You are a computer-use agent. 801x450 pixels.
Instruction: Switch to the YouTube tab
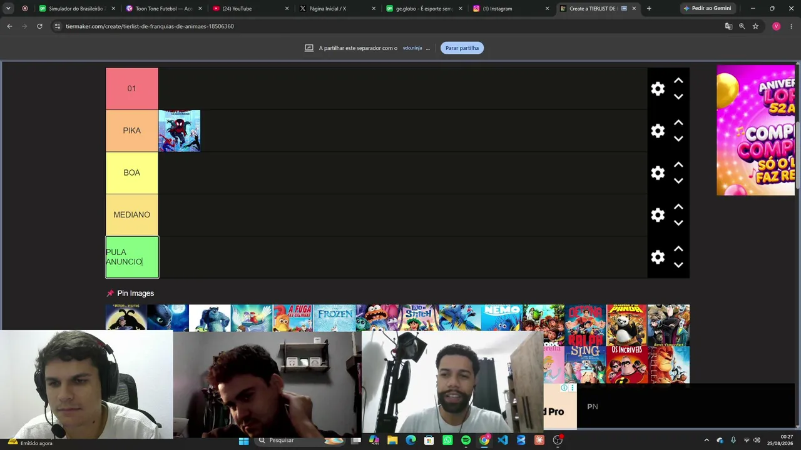click(x=251, y=9)
